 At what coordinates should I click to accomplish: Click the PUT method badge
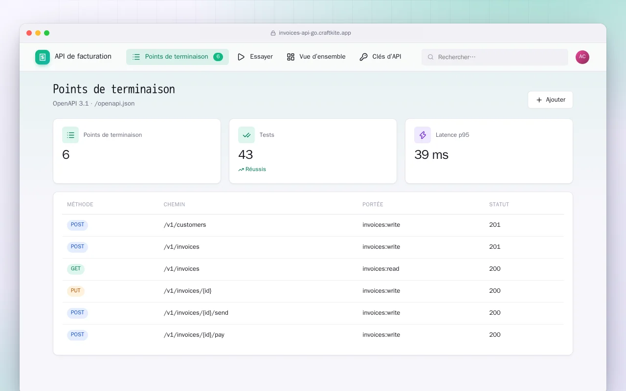(x=76, y=291)
